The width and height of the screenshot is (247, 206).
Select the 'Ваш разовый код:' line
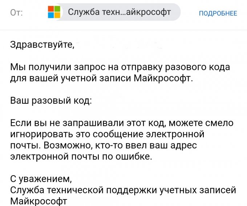[x=50, y=100]
